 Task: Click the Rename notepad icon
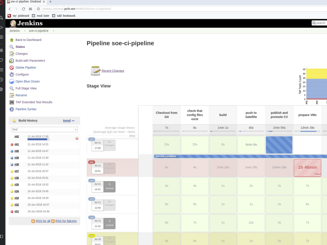pos(12,95)
